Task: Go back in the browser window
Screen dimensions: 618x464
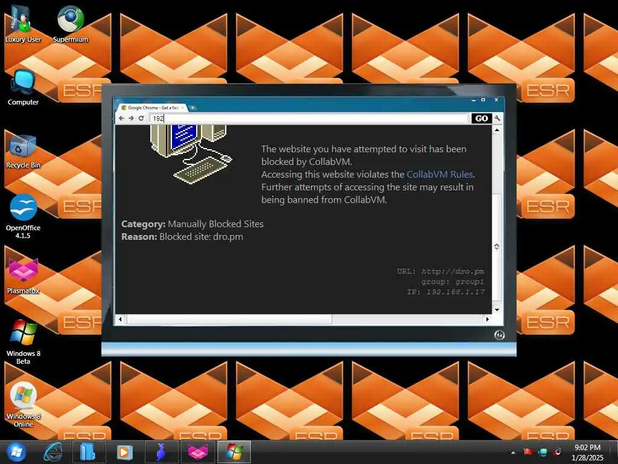Action: pos(121,118)
